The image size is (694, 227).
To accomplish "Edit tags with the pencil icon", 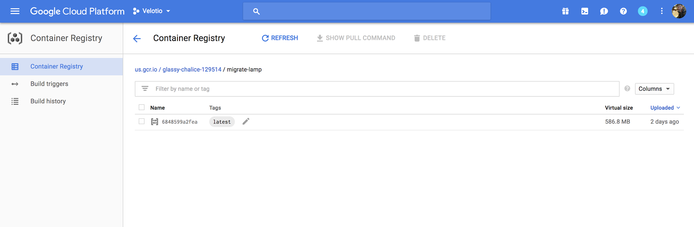I will click(246, 121).
